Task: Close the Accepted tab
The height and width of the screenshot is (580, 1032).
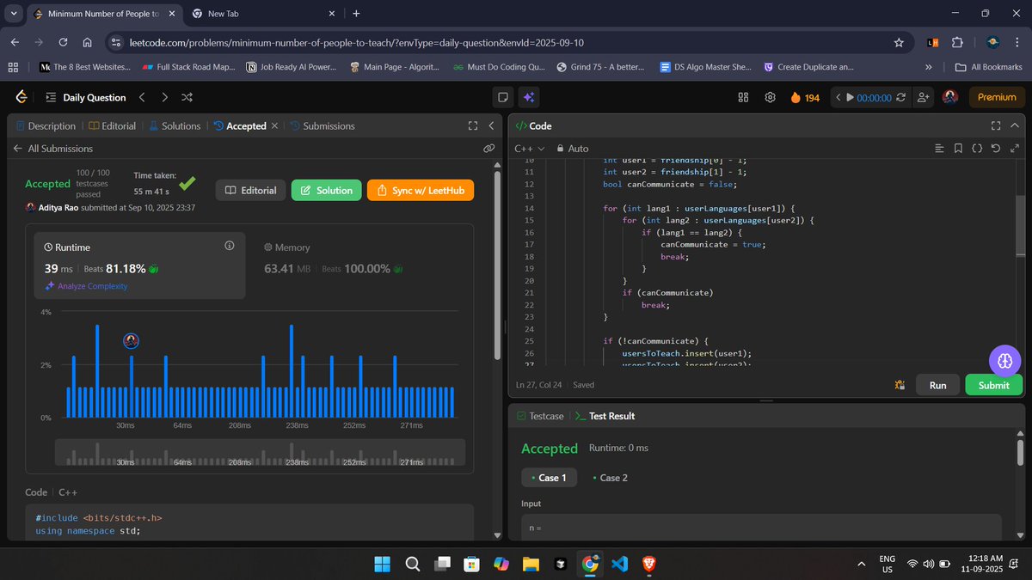Action: [274, 125]
